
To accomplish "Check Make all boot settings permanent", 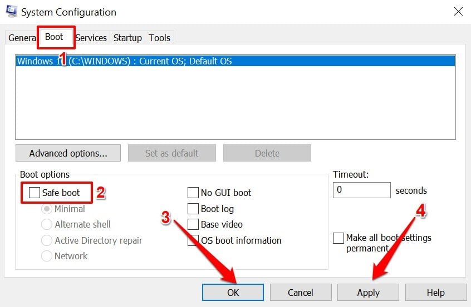I will point(338,238).
